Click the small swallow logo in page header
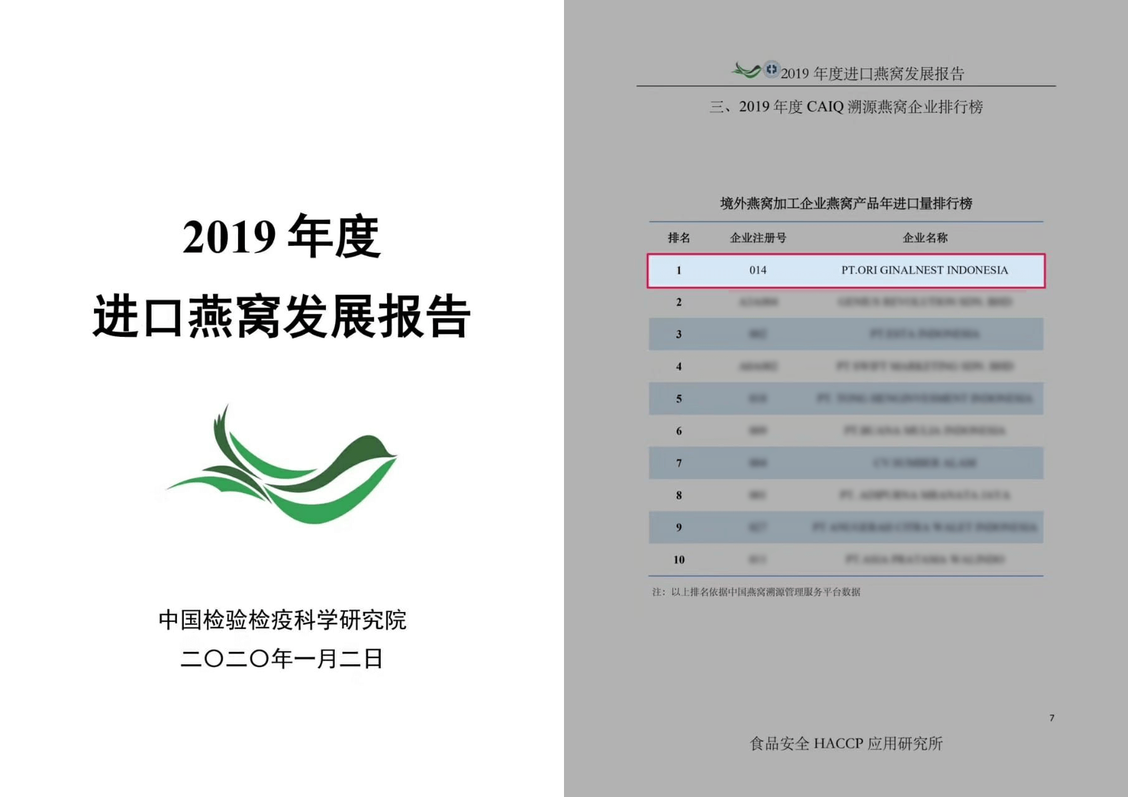Screen dimensions: 1128x797 click(747, 70)
